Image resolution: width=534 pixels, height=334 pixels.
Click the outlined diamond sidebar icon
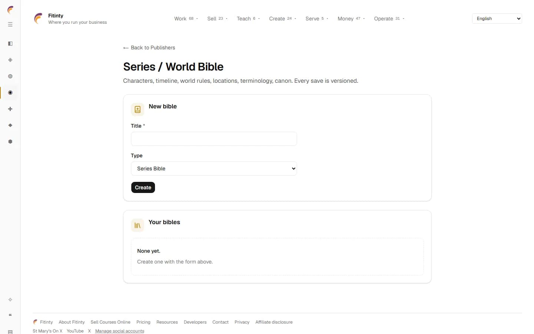(10, 60)
